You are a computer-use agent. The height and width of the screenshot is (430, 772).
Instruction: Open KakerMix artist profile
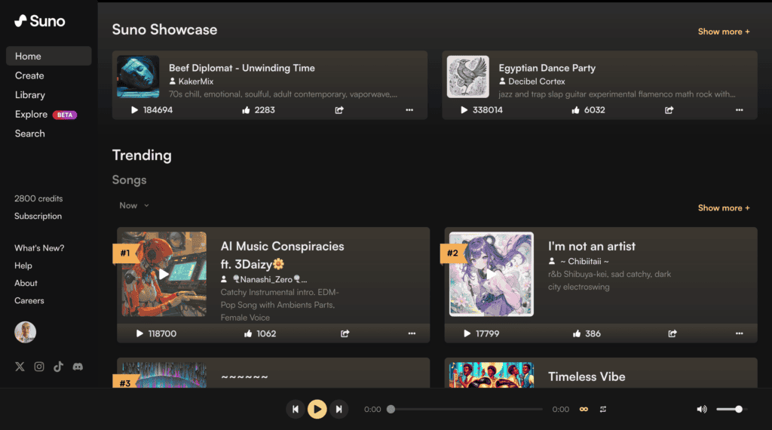pyautogui.click(x=195, y=81)
